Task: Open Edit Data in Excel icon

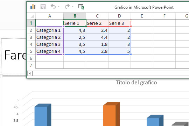Action: pos(81,7)
